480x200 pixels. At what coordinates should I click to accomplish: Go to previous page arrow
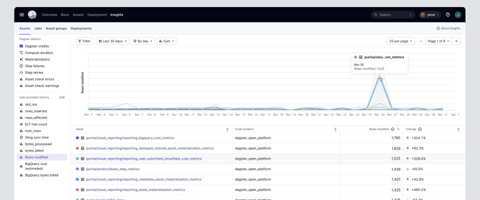pos(421,41)
